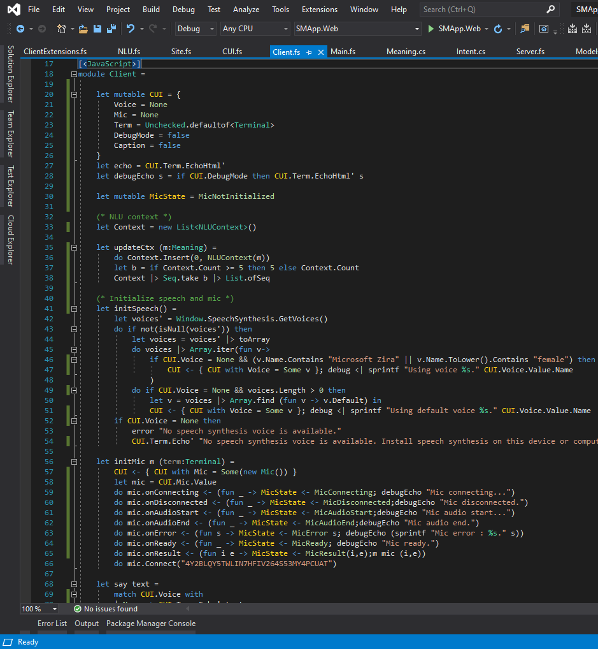Open the Extensions menu
Screen dimensions: 598x649
tap(320, 10)
